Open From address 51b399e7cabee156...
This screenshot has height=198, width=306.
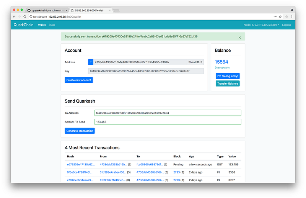pos(113,172)
